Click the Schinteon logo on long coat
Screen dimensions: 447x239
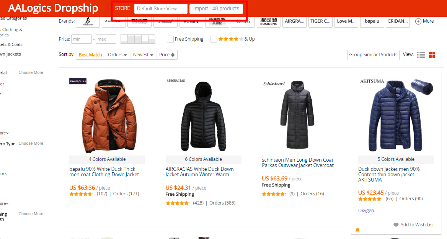pyautogui.click(x=274, y=83)
